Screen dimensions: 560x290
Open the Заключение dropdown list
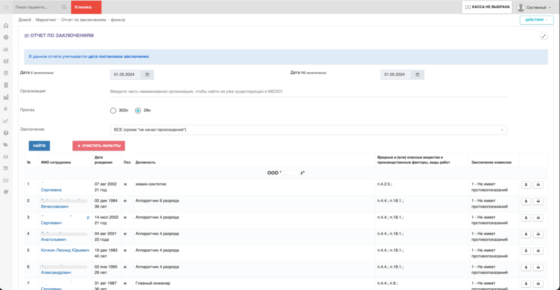[308, 130]
